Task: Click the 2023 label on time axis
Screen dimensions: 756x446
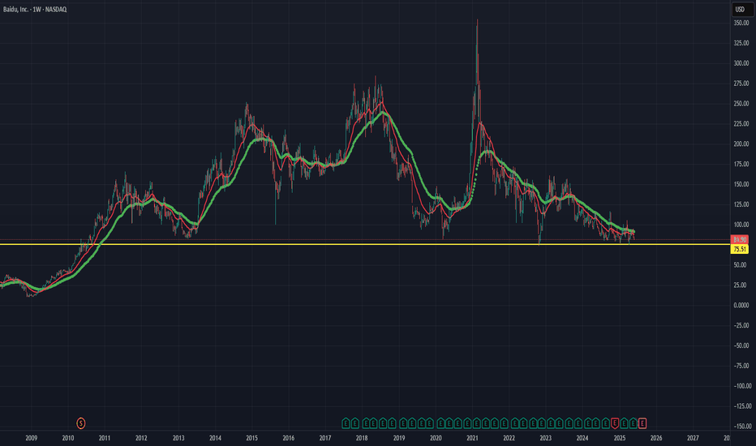Action: pyautogui.click(x=545, y=438)
